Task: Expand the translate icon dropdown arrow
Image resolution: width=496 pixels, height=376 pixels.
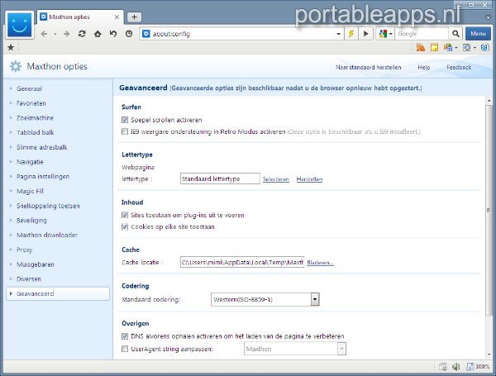Action: pyautogui.click(x=456, y=48)
